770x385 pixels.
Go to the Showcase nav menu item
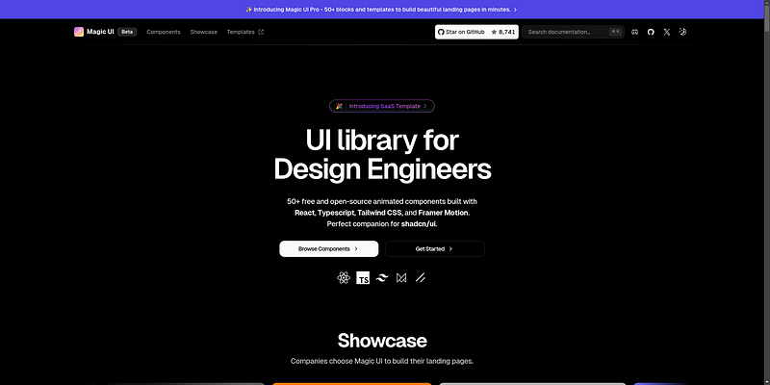tap(203, 32)
